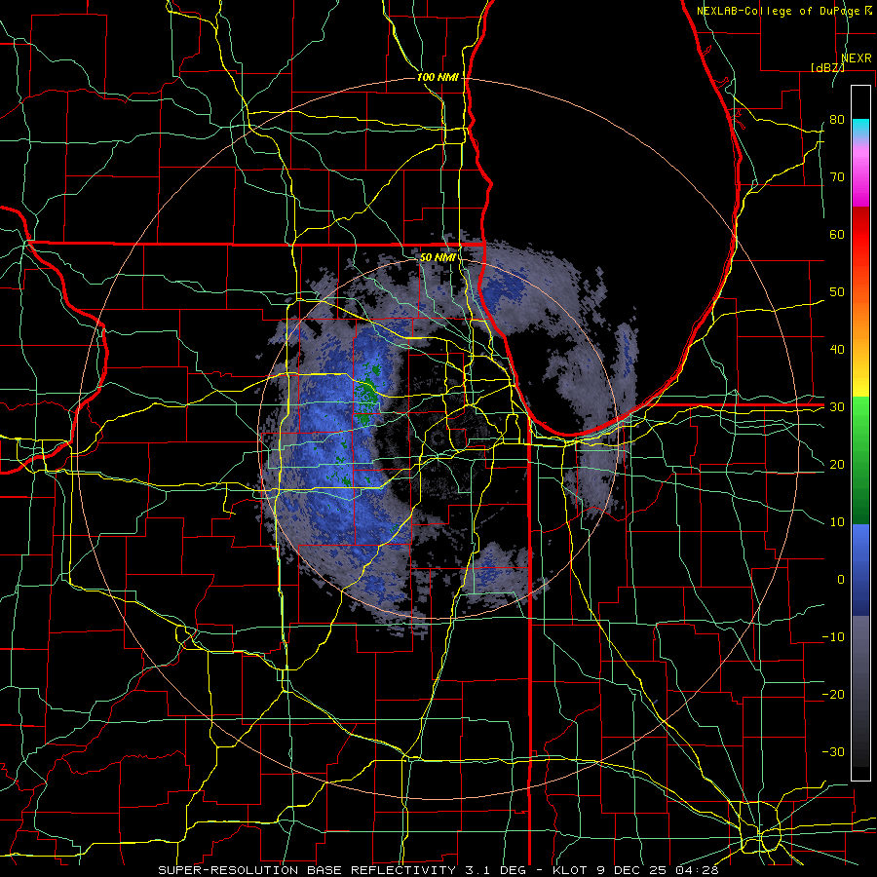Click the -20 dBZ scale value
877x877 pixels.
(833, 694)
